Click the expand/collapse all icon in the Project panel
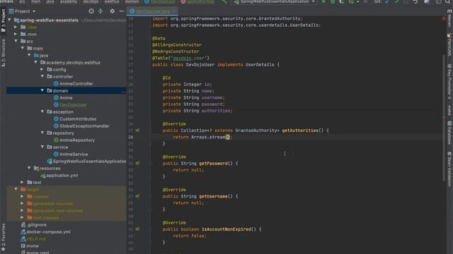453x254 pixels. click(x=101, y=11)
